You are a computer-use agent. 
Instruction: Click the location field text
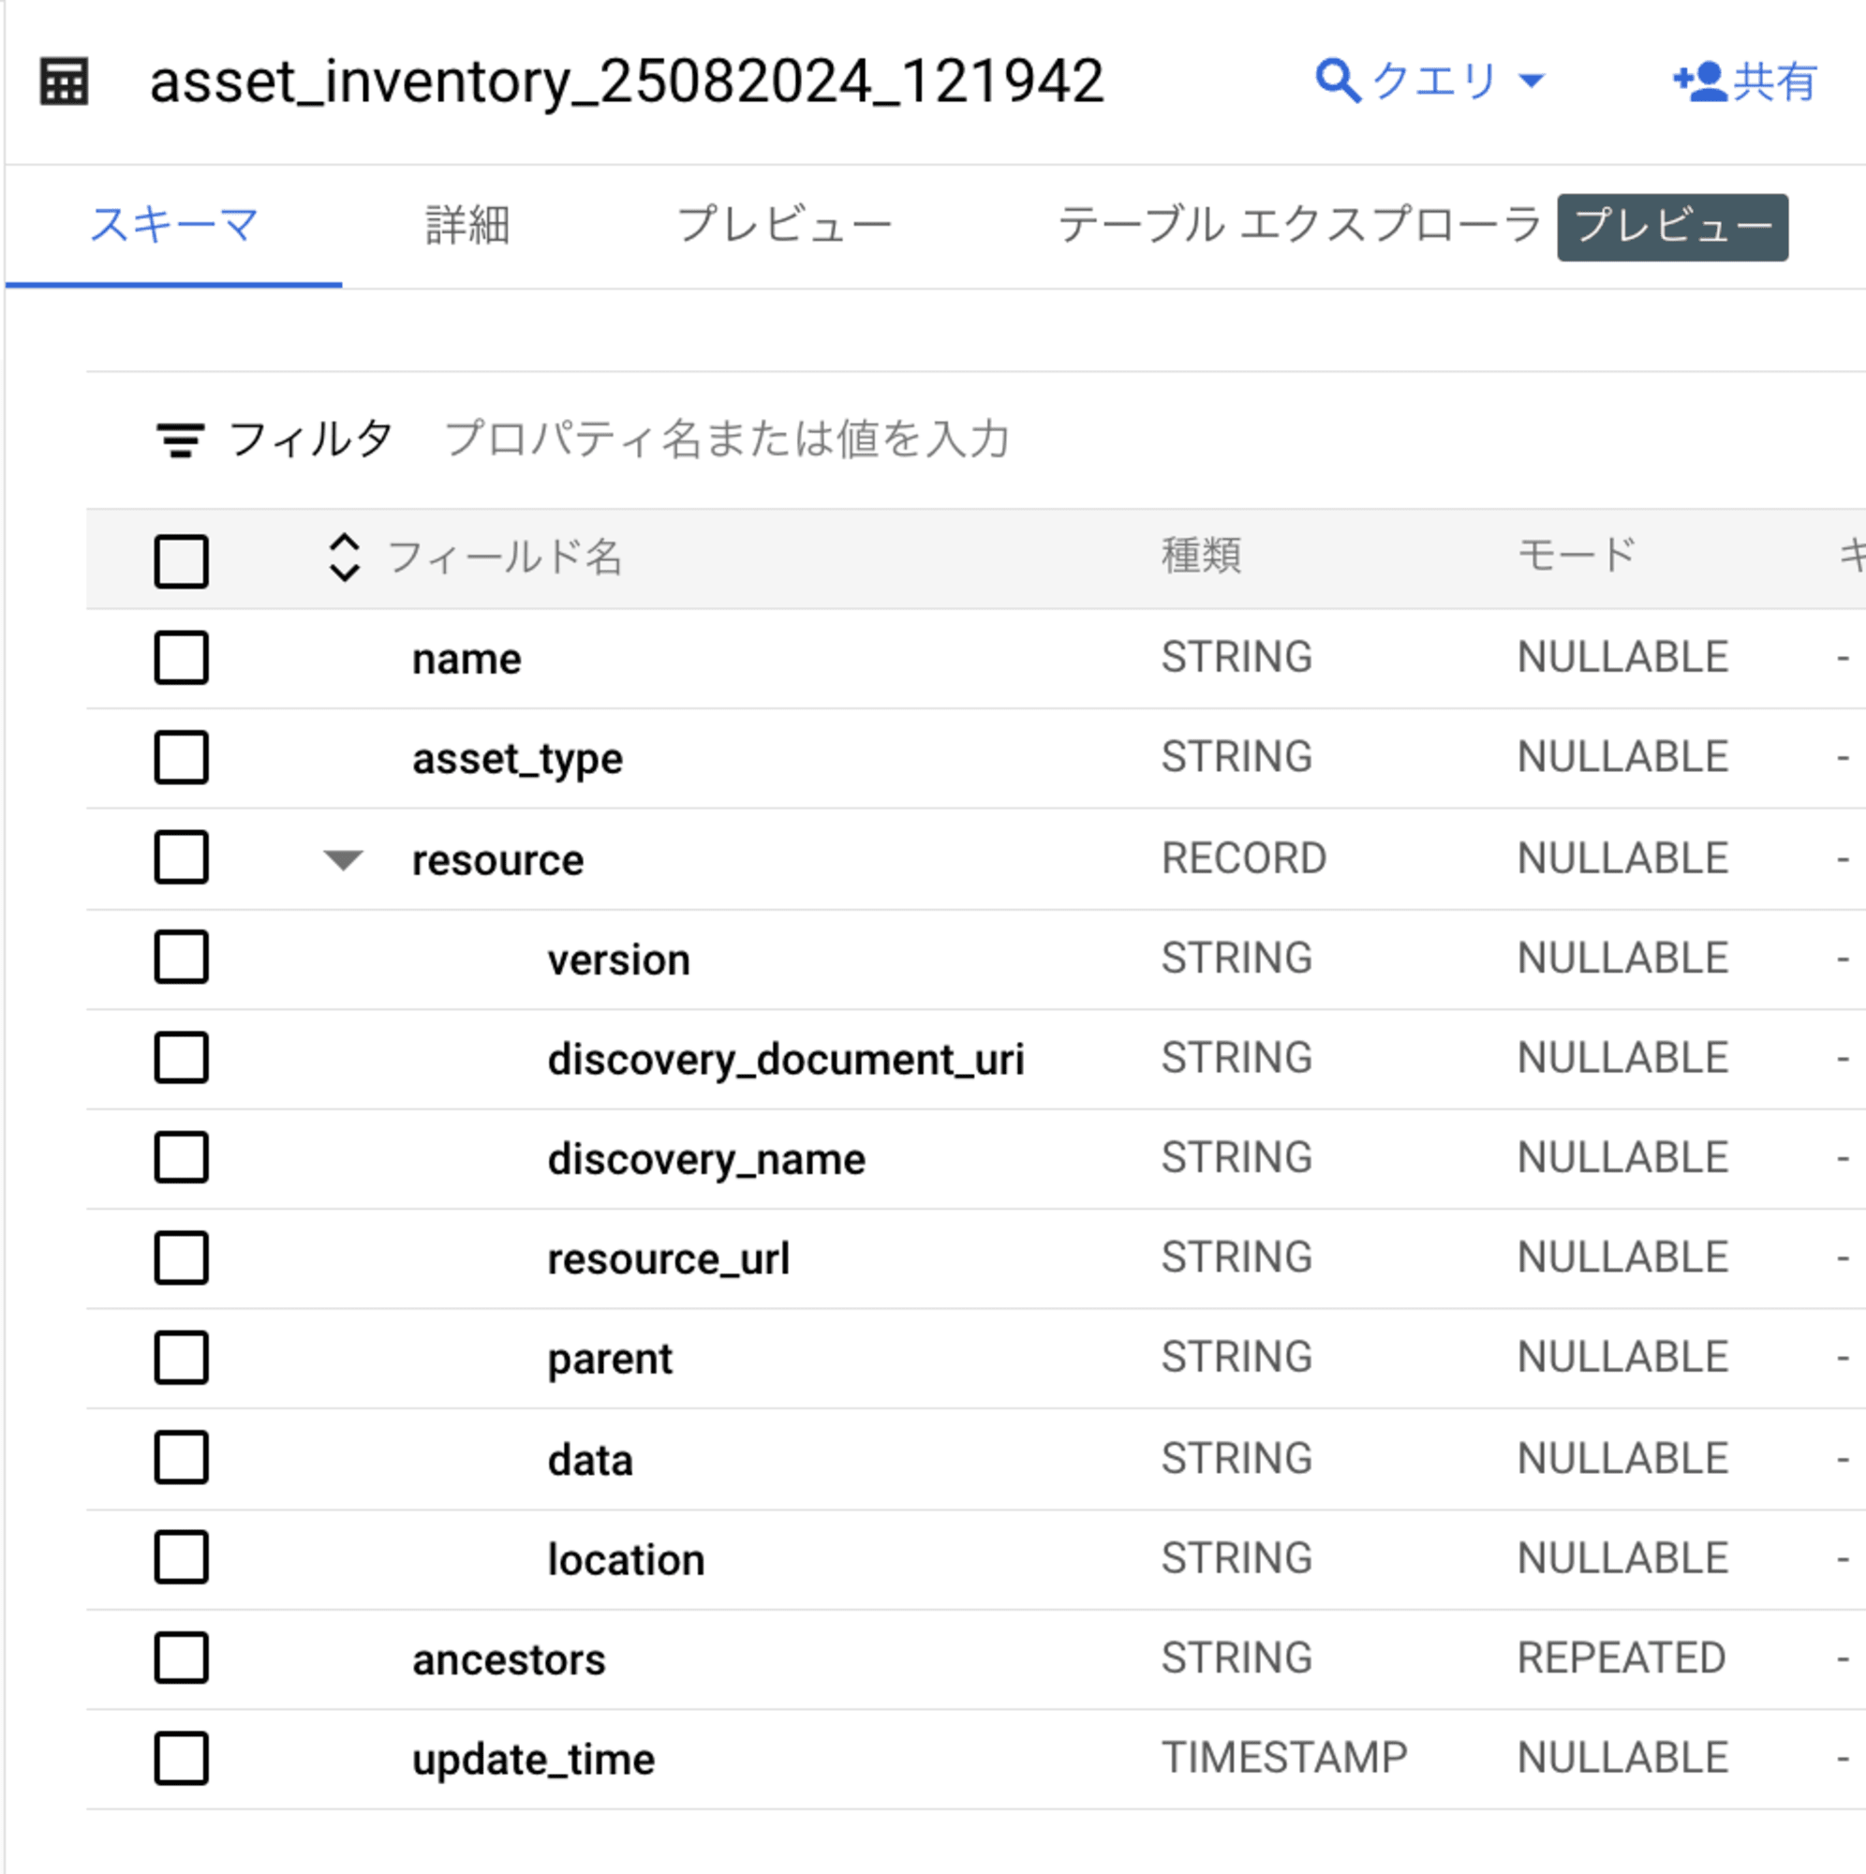(x=626, y=1560)
